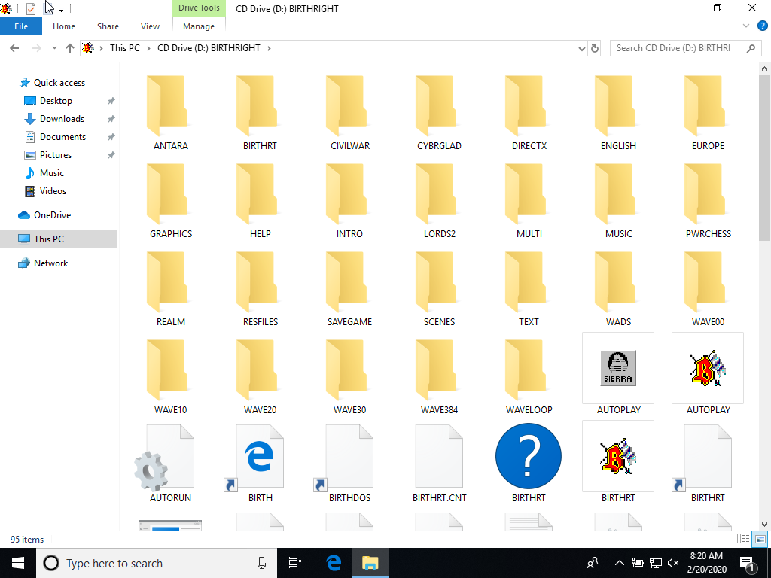
Task: Switch to the Share ribbon tab
Action: 108,26
